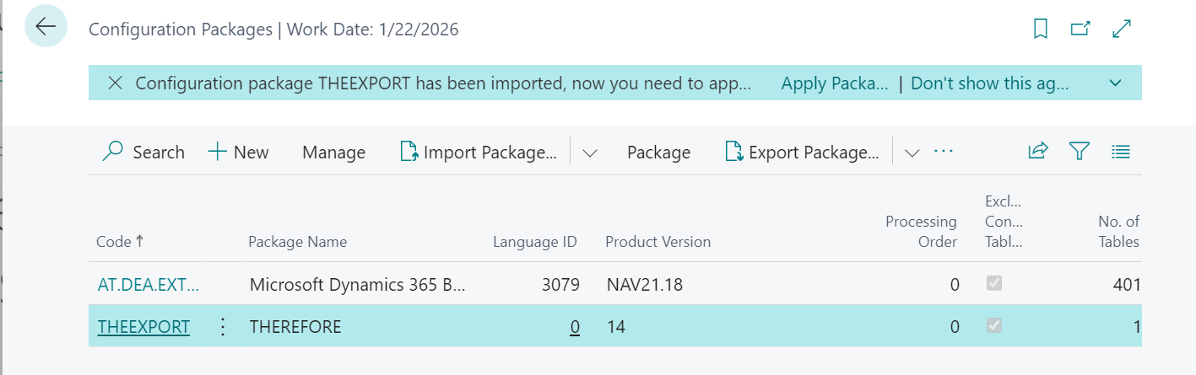The width and height of the screenshot is (1196, 375).
Task: Sort by the Code column header
Action: [x=114, y=242]
